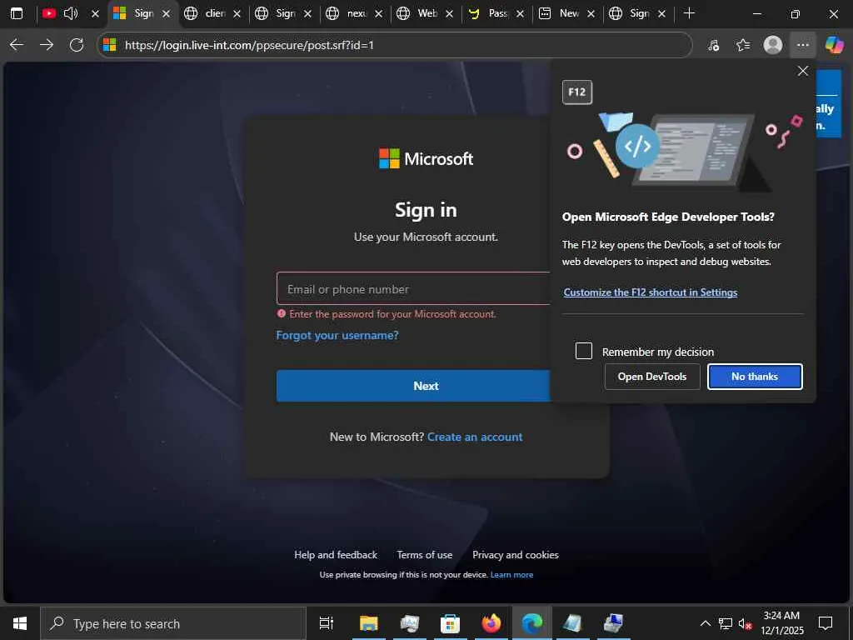
Task: Open the clock and date flyout
Action: (781, 623)
